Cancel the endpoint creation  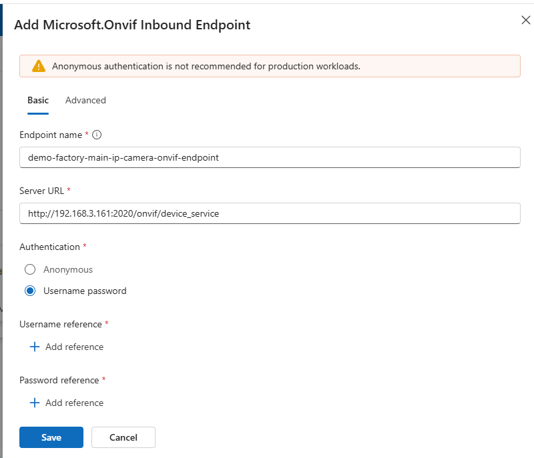point(123,437)
